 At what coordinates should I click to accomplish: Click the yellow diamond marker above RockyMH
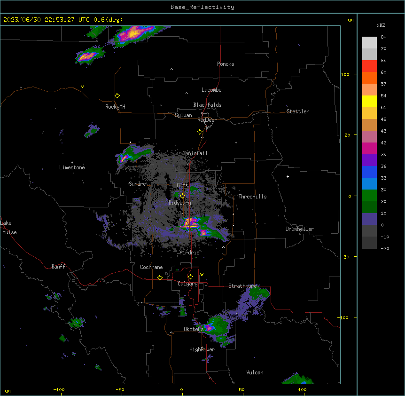tap(117, 96)
